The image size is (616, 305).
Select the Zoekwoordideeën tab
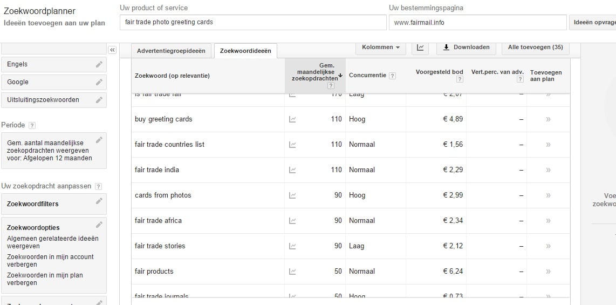[x=245, y=51]
